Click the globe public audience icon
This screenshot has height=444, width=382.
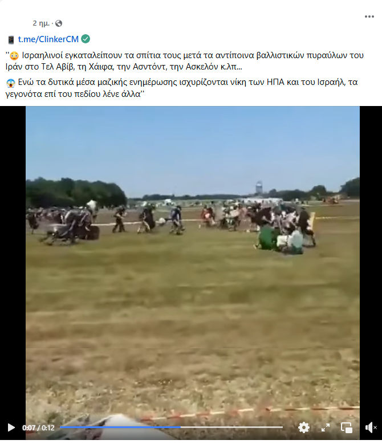(59, 23)
